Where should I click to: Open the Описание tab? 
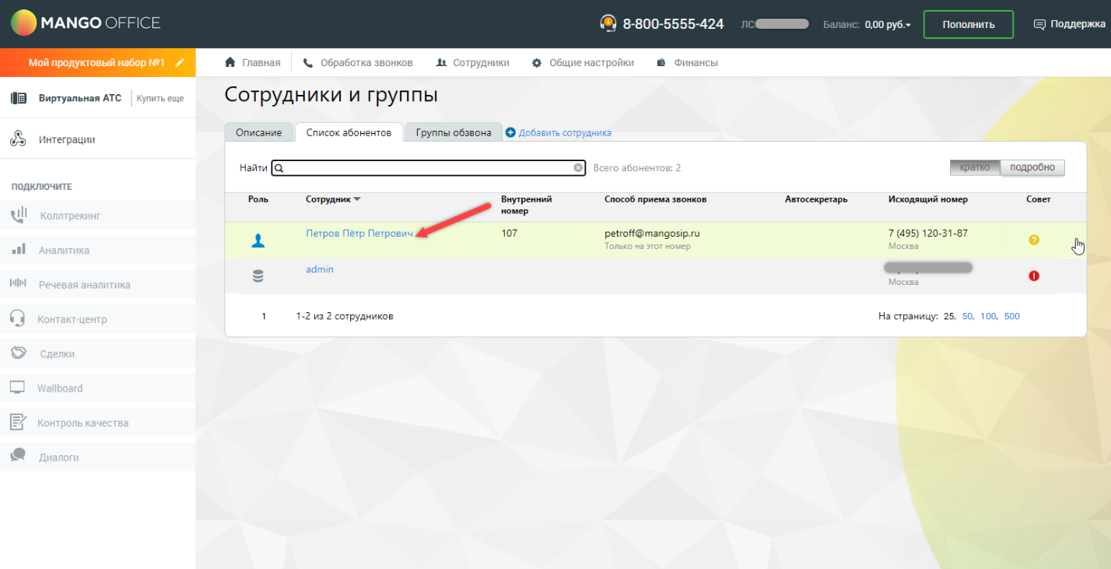coord(259,133)
